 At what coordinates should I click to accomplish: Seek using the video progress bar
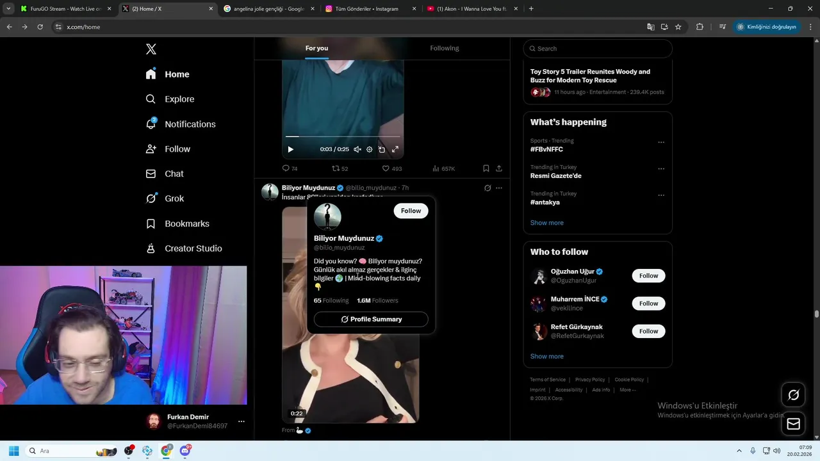click(343, 136)
